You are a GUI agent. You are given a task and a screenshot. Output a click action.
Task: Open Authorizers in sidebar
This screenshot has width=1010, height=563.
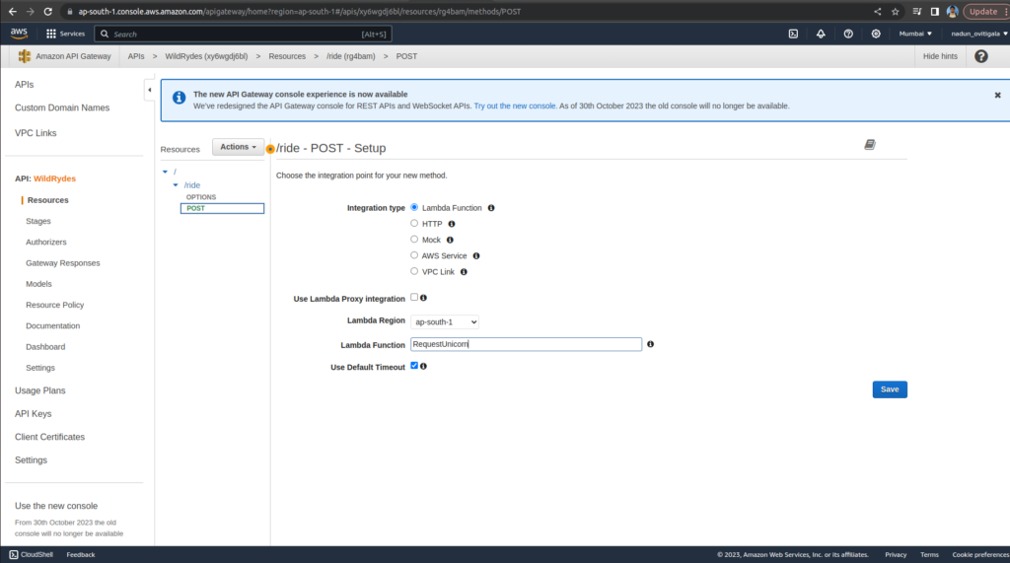45,243
